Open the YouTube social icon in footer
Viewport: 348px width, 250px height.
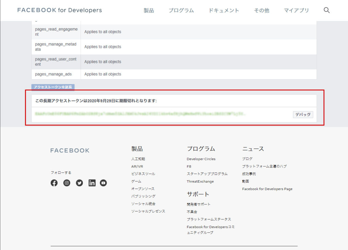pyautogui.click(x=103, y=183)
